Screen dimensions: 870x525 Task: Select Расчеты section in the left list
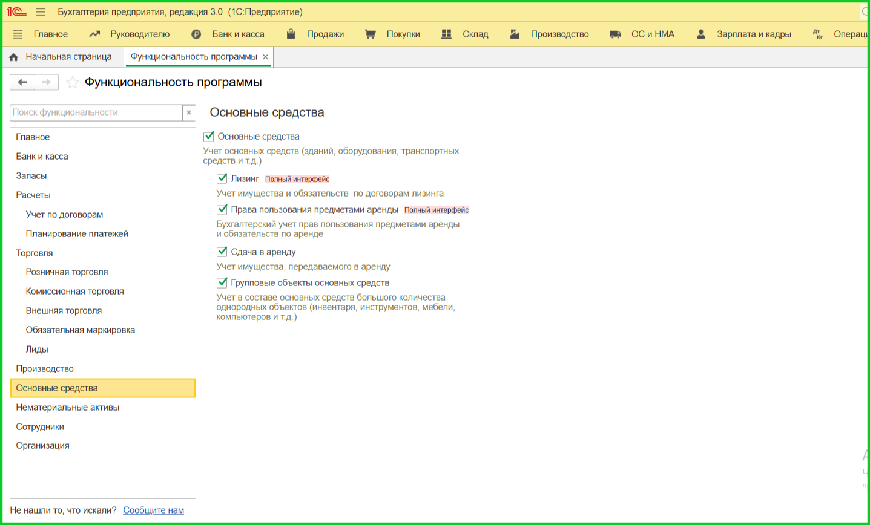[33, 195]
